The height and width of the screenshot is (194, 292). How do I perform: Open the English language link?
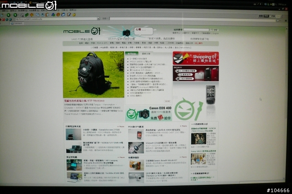216,33
